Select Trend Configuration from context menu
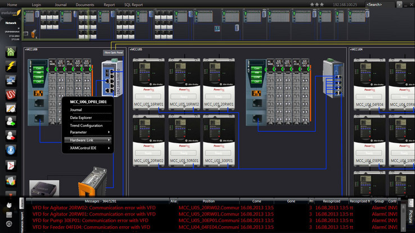 (86, 125)
